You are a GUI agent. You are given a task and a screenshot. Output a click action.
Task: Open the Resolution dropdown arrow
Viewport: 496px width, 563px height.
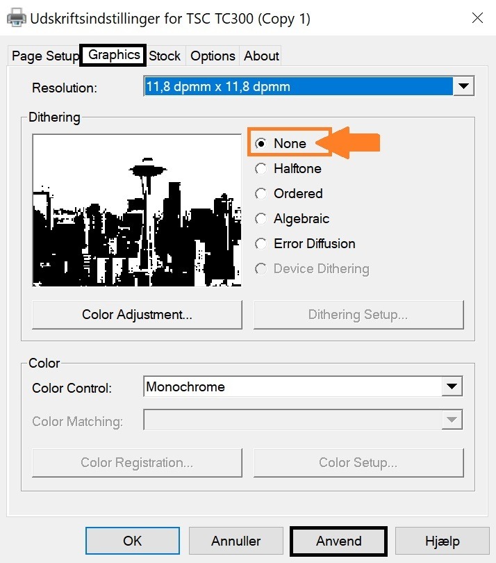[x=463, y=86]
